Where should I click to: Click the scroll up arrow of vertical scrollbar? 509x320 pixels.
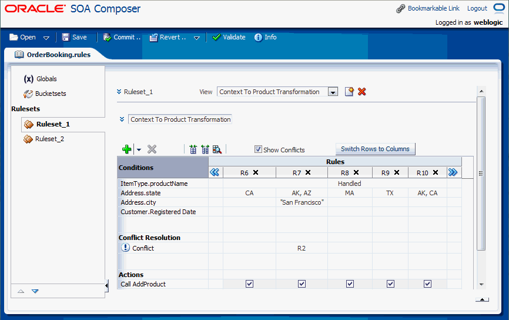tap(481, 91)
